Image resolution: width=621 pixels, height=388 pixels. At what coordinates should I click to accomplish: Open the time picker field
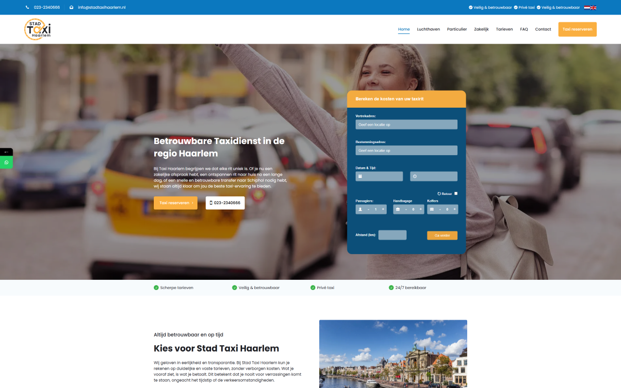click(x=434, y=177)
